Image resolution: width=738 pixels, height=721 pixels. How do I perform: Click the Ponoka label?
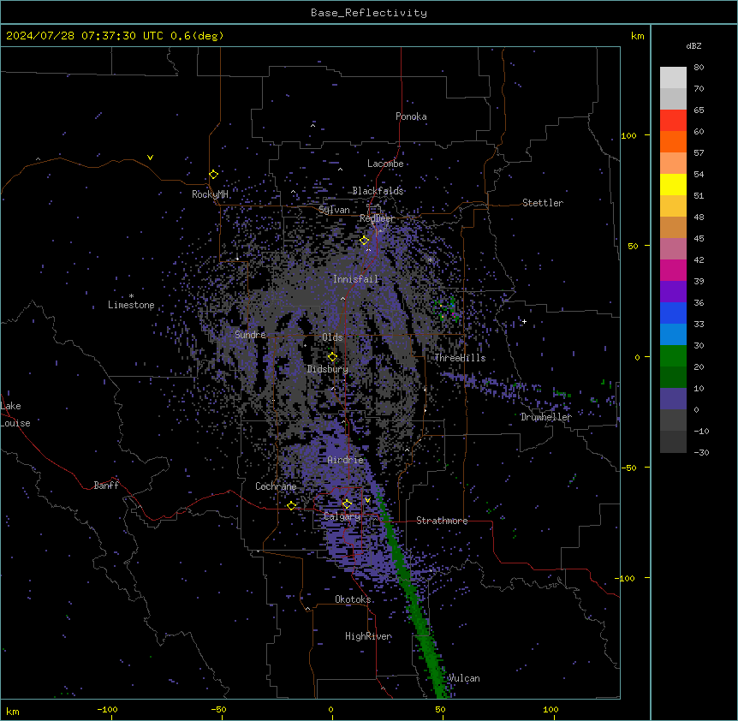click(x=411, y=116)
